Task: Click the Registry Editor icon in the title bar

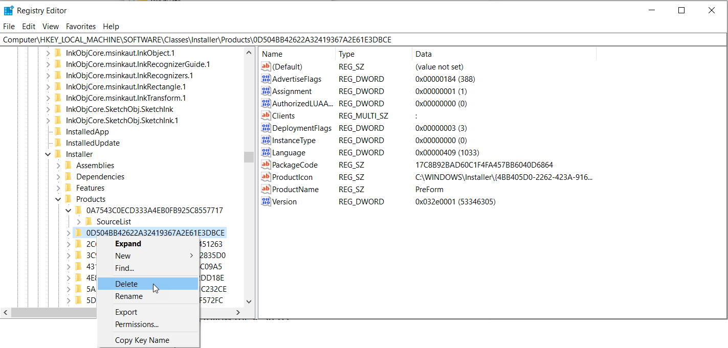Action: coord(8,10)
